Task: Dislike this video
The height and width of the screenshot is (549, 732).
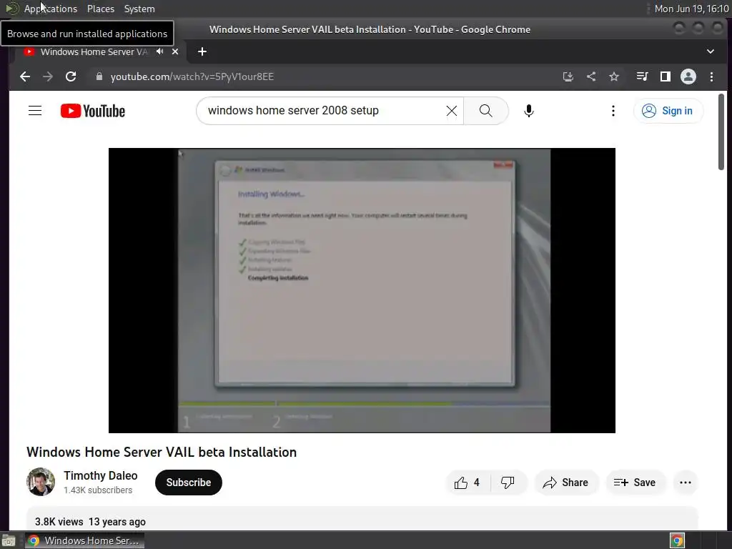Action: [508, 483]
